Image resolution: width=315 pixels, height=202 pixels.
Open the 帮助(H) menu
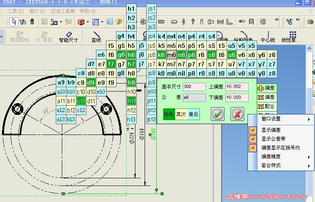click(88, 11)
